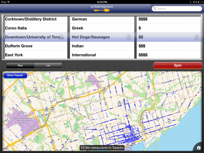Image resolution: width=204 pixels, height=153 pixels.
Task: Choose Indian cuisine
Action: 102,46
